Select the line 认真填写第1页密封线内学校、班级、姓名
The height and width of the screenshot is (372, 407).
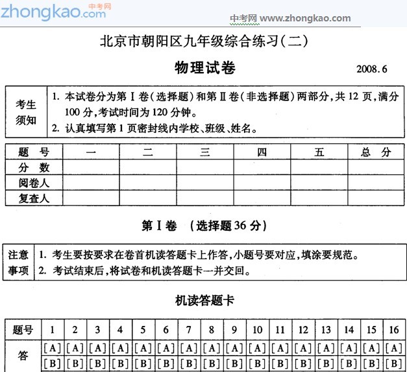click(x=154, y=128)
